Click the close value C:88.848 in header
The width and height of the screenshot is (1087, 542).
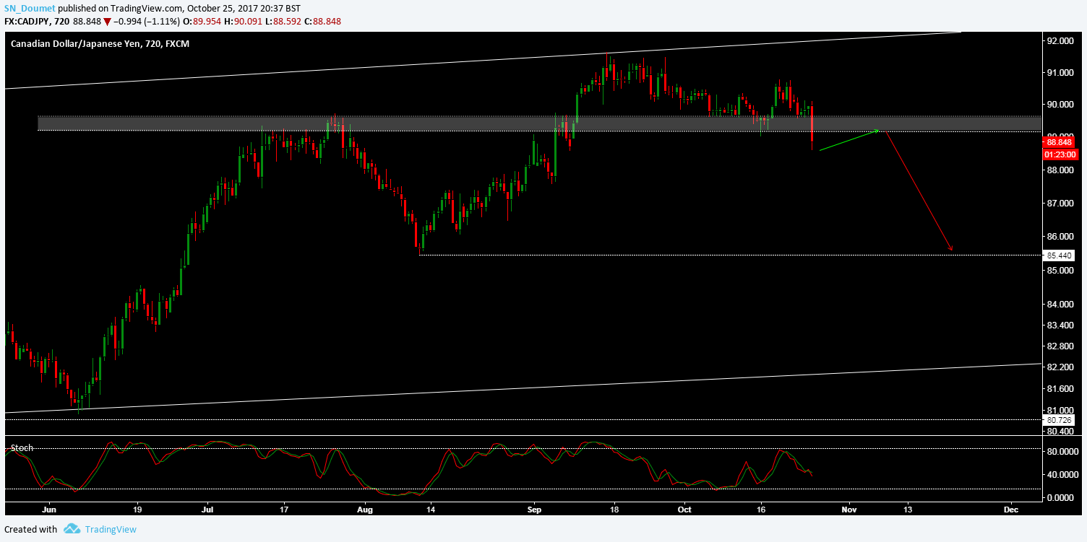322,21
